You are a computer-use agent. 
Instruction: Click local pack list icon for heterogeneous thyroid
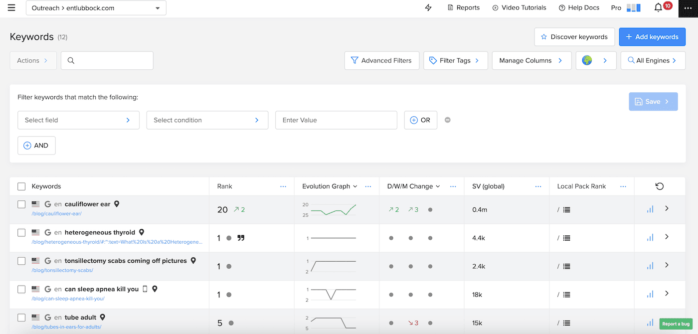566,238
